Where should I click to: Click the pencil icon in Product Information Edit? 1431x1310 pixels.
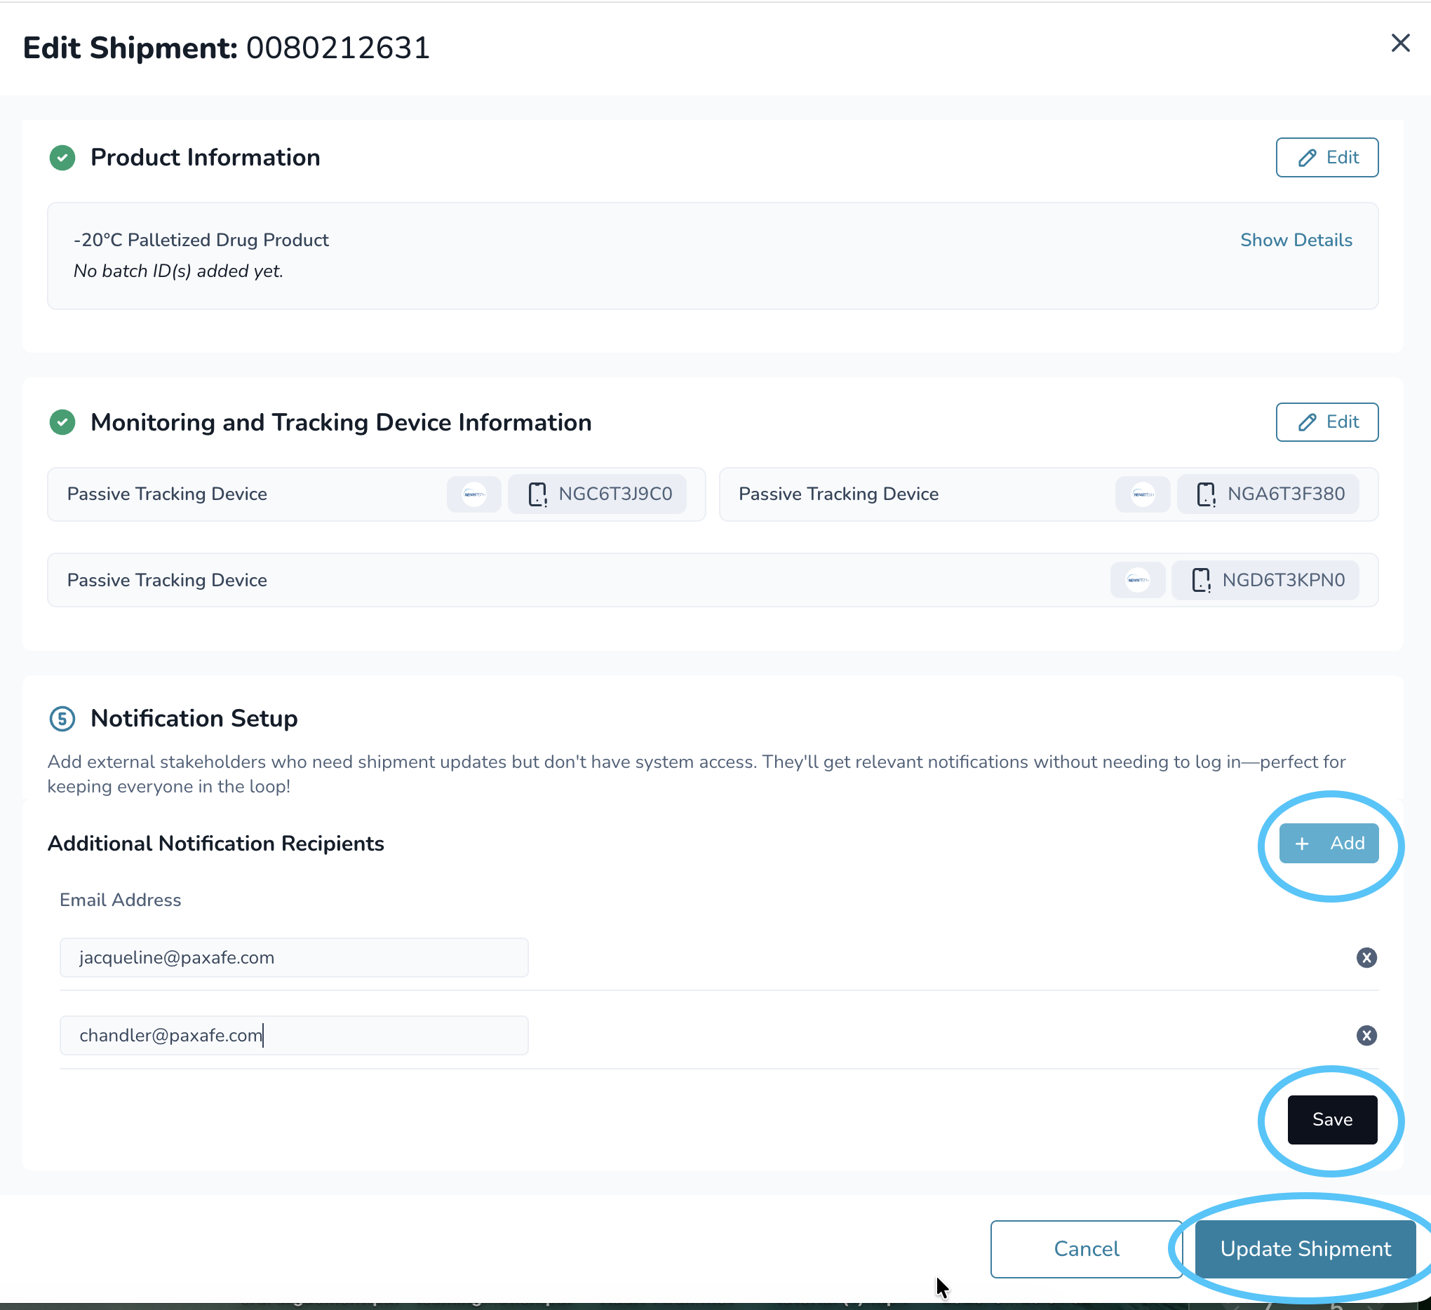[1307, 158]
